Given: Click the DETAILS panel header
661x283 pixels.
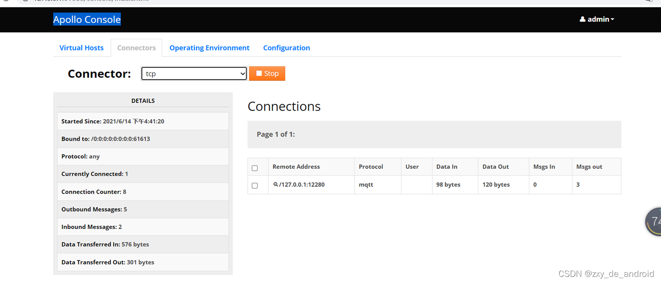Looking at the screenshot, I should tap(143, 101).
